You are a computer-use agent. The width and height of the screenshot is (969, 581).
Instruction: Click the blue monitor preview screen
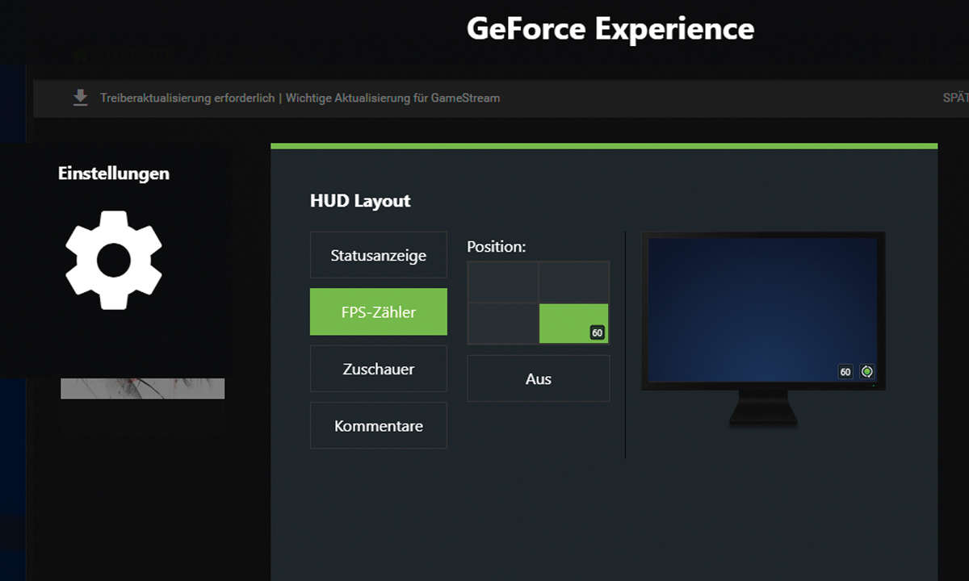[763, 307]
